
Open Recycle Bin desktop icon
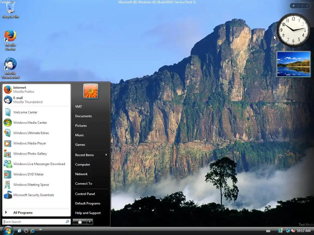(x=10, y=10)
